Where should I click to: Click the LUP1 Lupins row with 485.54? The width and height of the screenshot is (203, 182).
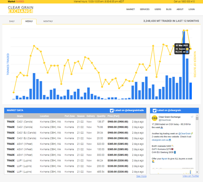75,172
